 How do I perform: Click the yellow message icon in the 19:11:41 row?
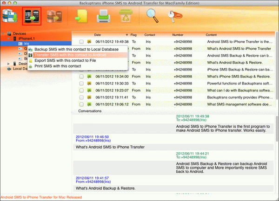89,97
